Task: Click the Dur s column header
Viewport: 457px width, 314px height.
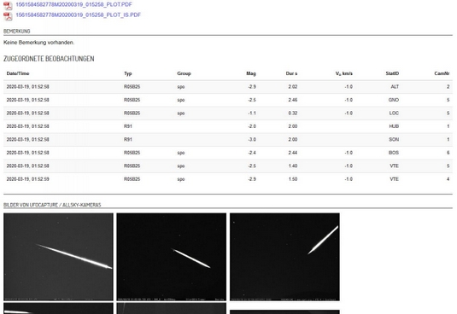Action: pos(291,73)
